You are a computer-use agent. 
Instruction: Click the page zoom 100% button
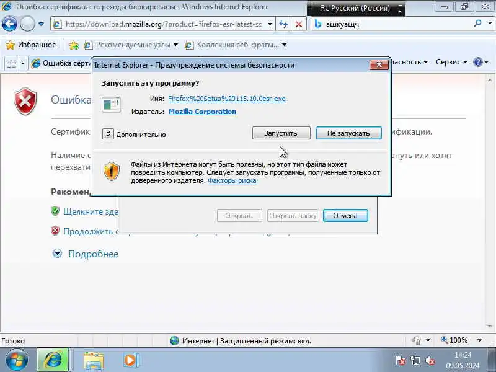(454, 340)
